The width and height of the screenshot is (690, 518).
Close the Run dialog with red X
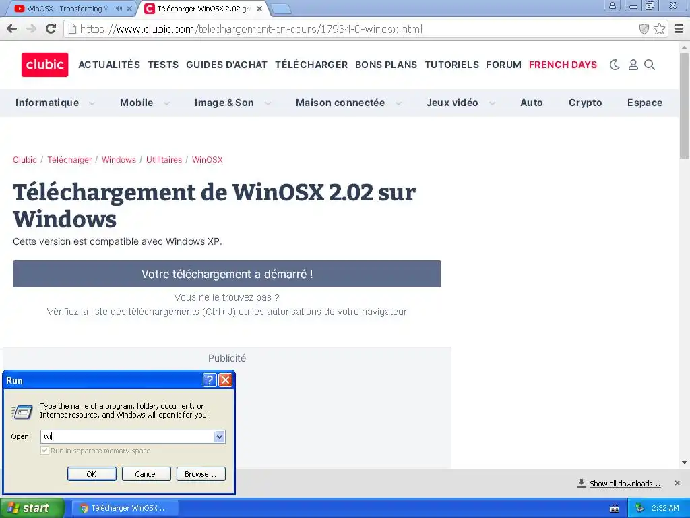coord(225,380)
